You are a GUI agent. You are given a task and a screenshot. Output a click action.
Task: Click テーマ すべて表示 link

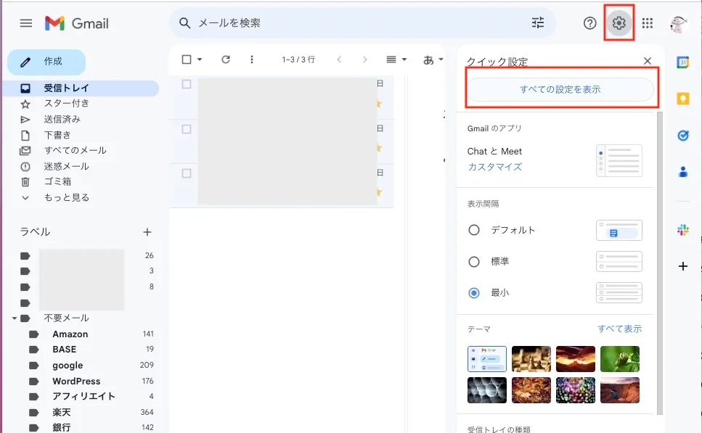620,329
